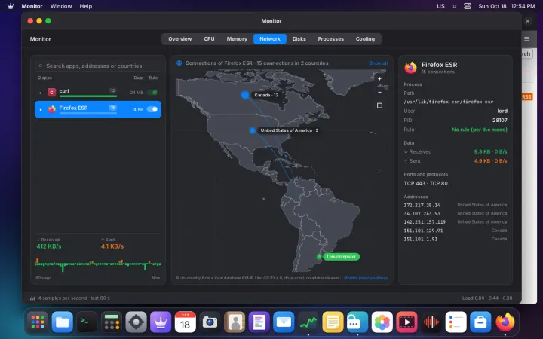Image resolution: width=543 pixels, height=339 pixels.
Task: Open the sound recorder waveform dock icon
Action: (x=431, y=322)
